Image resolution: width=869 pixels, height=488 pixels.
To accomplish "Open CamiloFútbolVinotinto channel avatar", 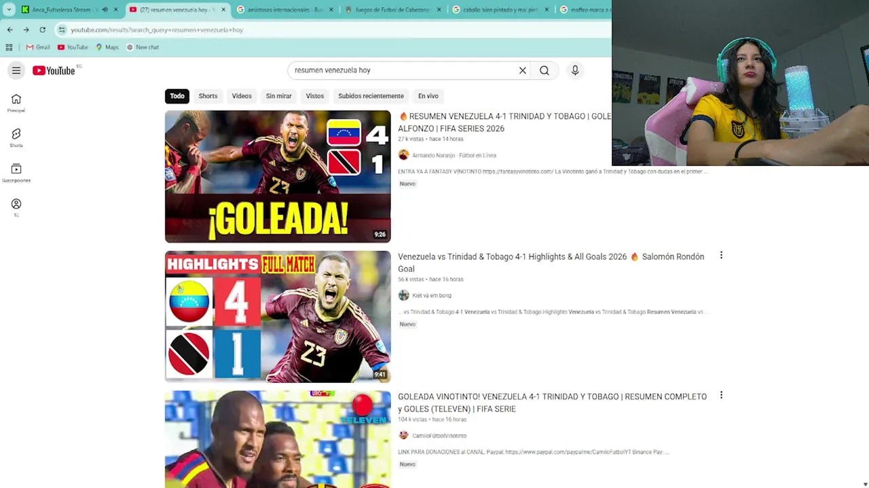I will click(403, 435).
